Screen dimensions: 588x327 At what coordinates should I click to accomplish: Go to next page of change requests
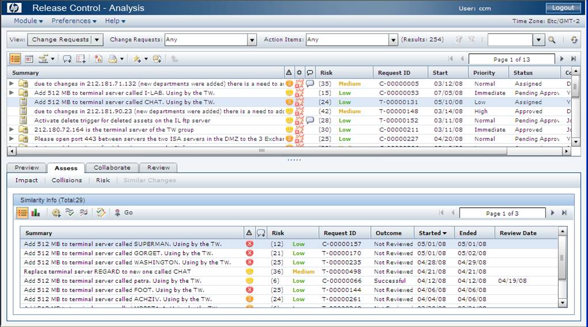tap(562, 59)
